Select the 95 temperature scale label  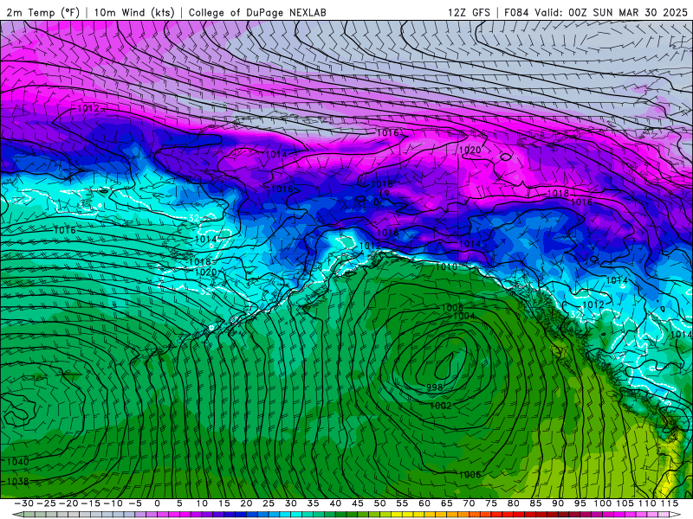[580, 503]
